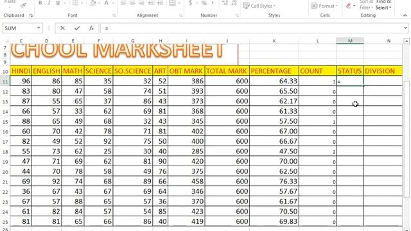Decrease decimal places
Screen dimensions: 411x231
tap(234, 3)
